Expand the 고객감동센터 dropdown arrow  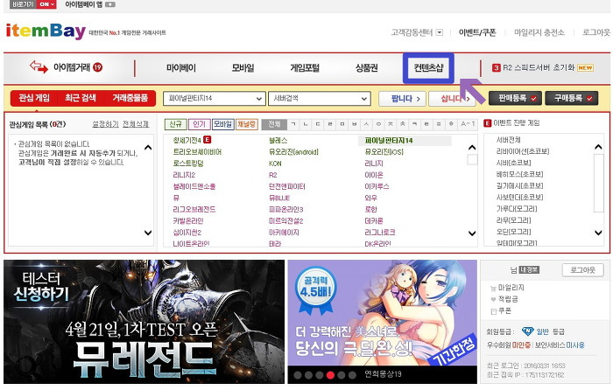[x=440, y=32]
